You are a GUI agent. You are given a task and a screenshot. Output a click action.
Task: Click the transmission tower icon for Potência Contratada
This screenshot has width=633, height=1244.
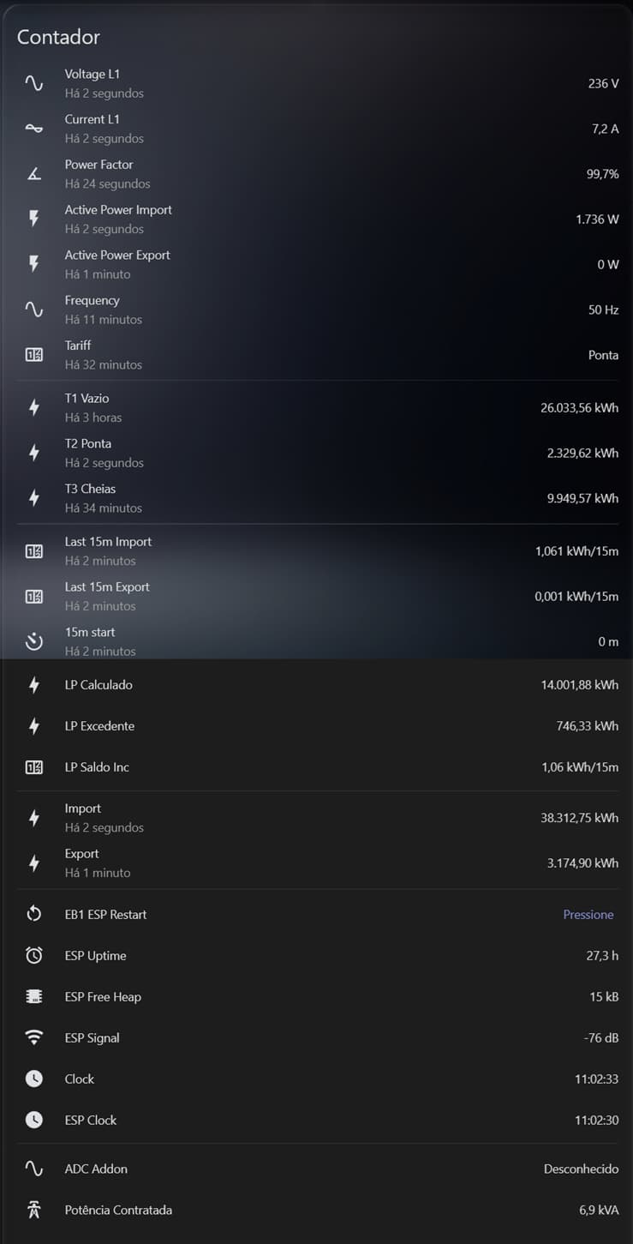click(x=34, y=1210)
